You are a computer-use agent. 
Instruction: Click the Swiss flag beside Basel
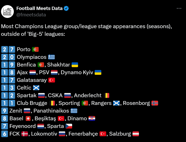click(x=28, y=118)
